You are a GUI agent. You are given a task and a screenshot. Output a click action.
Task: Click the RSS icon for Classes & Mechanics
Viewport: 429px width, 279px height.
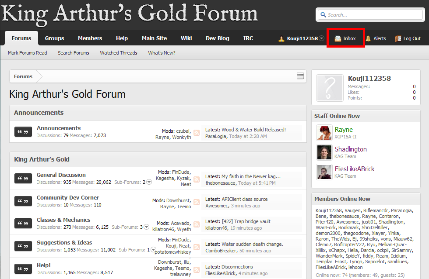(x=197, y=224)
